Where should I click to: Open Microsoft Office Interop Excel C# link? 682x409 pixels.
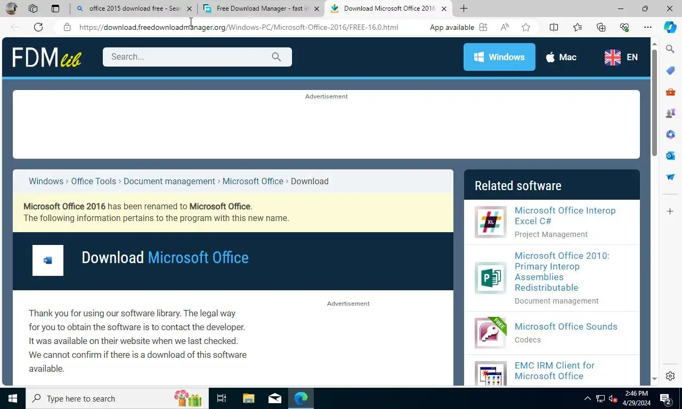(x=565, y=216)
